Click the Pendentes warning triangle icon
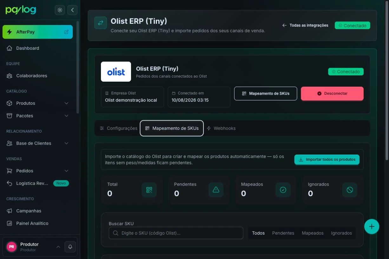This screenshot has width=389, height=259. (x=216, y=190)
